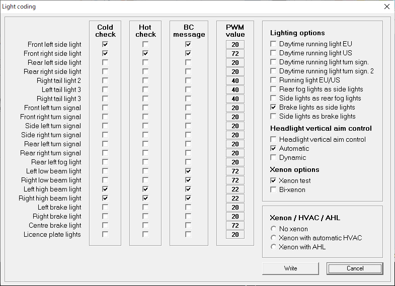This screenshot has width=395, height=286.
Task: Enable Side lights as brake lights
Action: 273,117
